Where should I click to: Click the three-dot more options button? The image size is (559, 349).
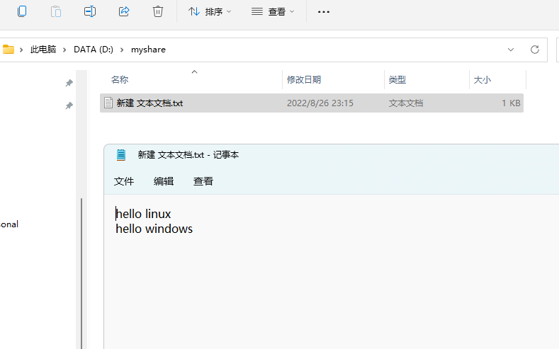[x=324, y=12]
